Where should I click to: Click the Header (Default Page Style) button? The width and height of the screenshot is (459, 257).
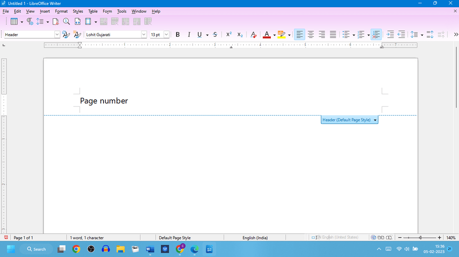click(x=350, y=120)
